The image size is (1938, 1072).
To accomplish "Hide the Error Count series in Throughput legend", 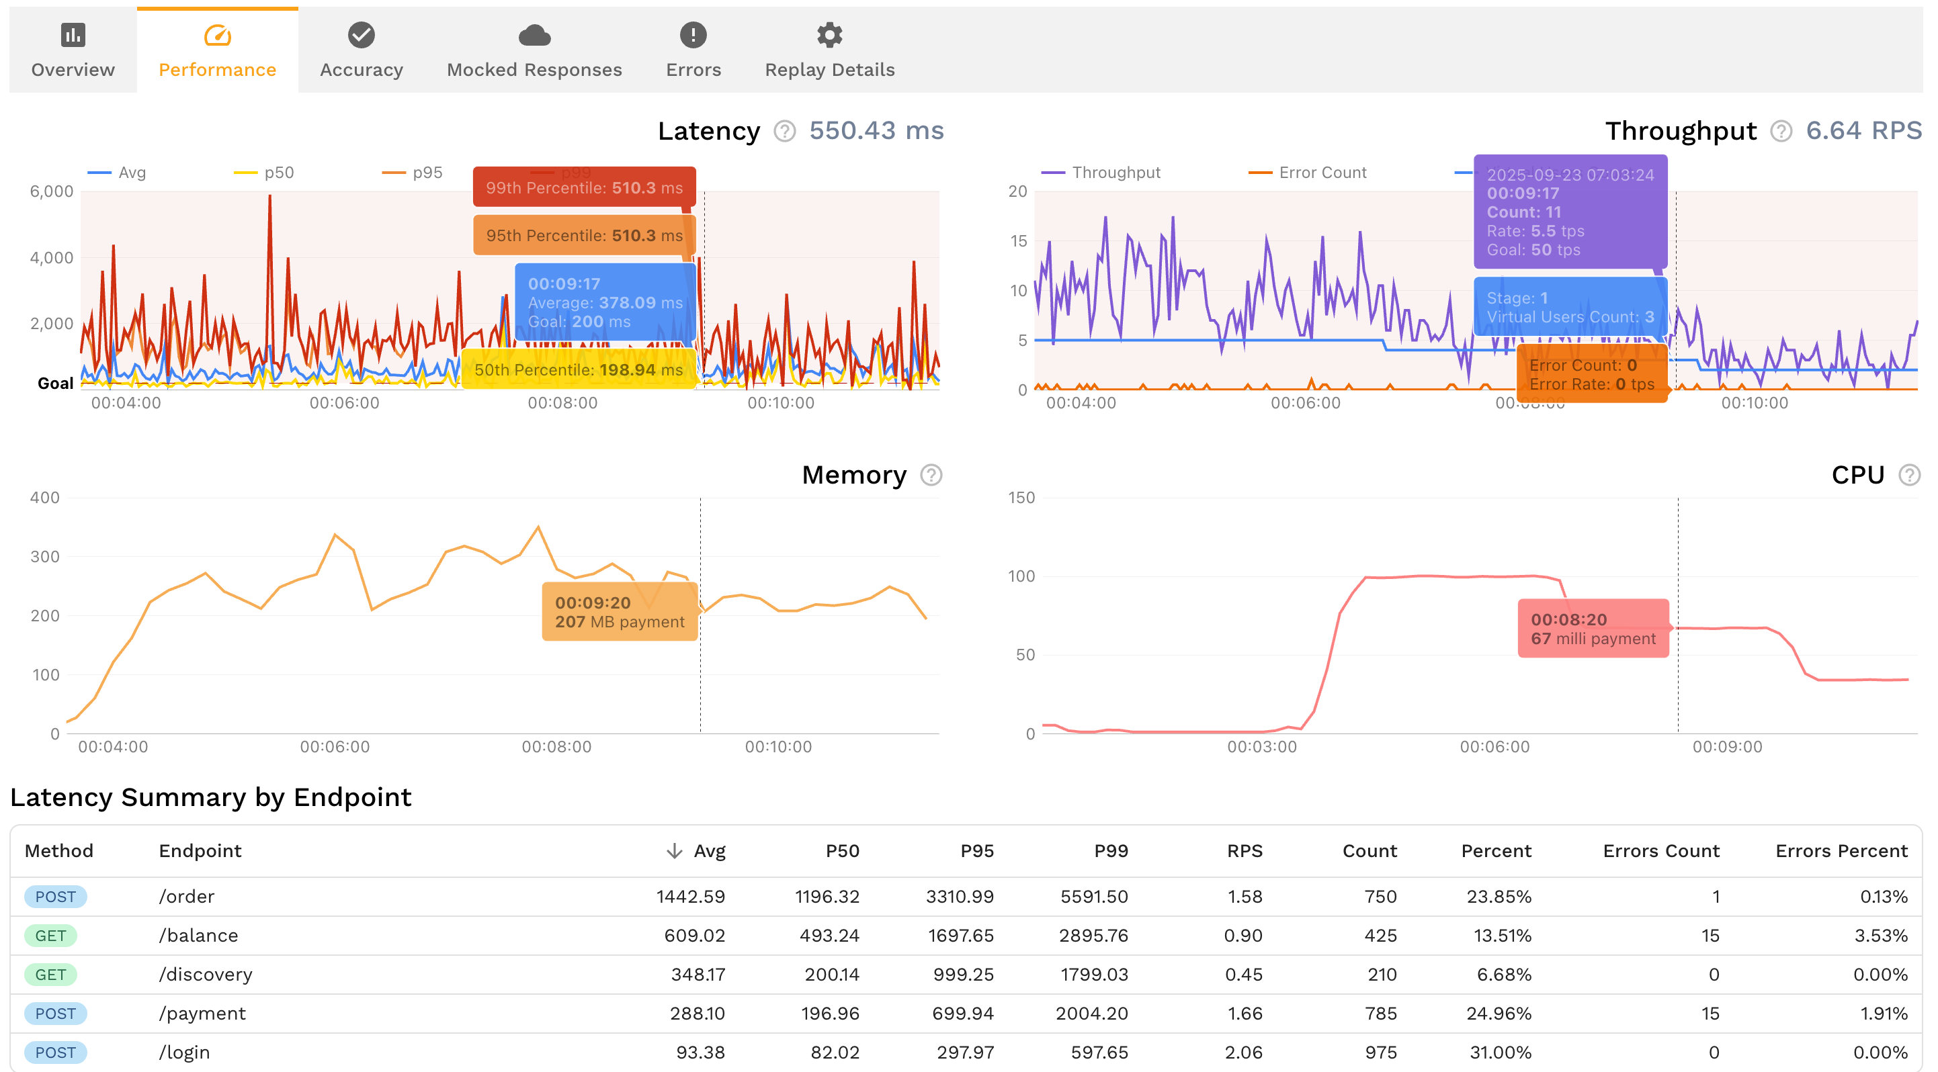I will (x=1322, y=173).
